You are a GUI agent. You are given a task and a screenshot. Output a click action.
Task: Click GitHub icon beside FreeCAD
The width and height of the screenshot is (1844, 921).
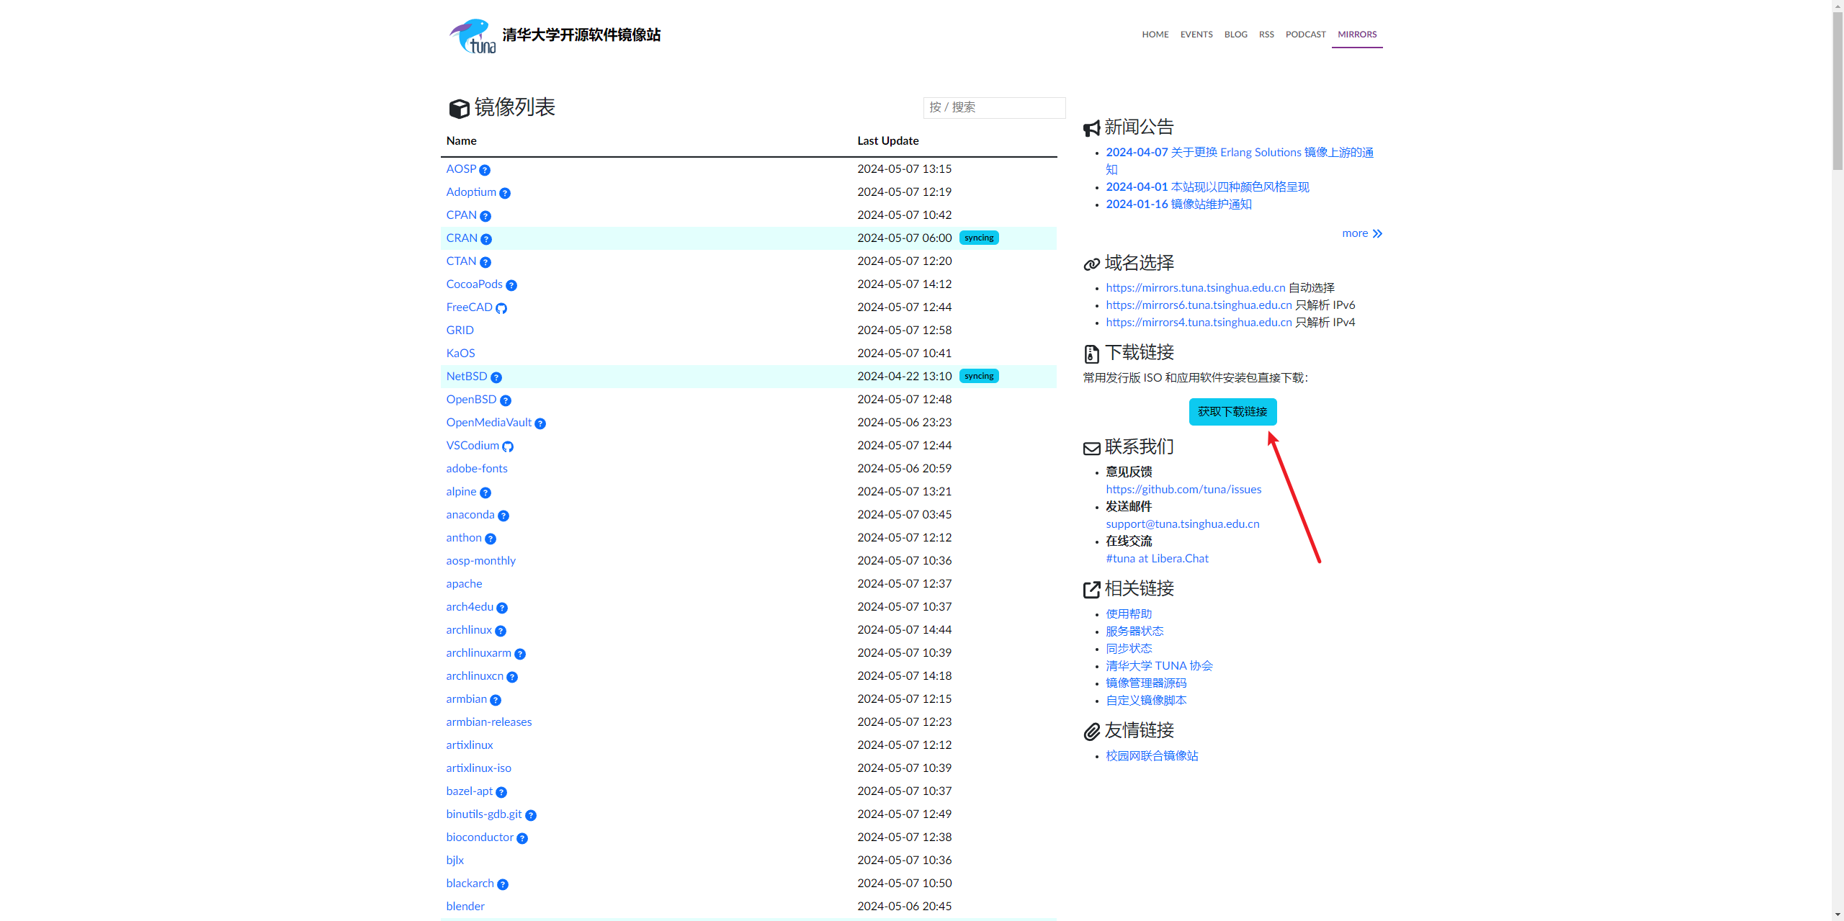pyautogui.click(x=501, y=308)
